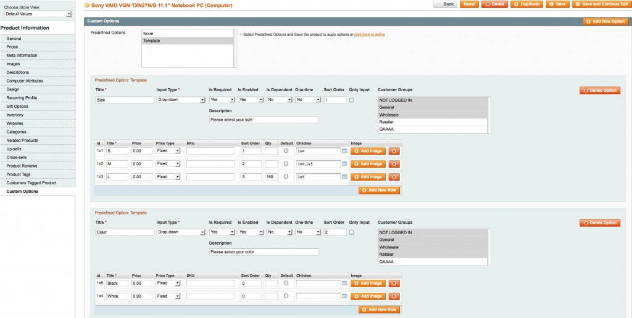Open One-time dropdown for Size option
632x318 pixels.
pyautogui.click(x=308, y=100)
